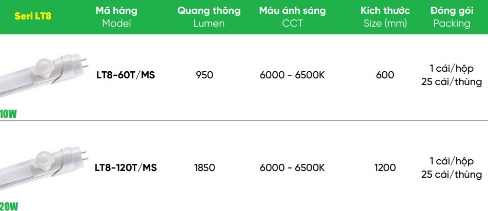Click the green 10W wattage label
The width and height of the screenshot is (488, 211).
tap(8, 114)
